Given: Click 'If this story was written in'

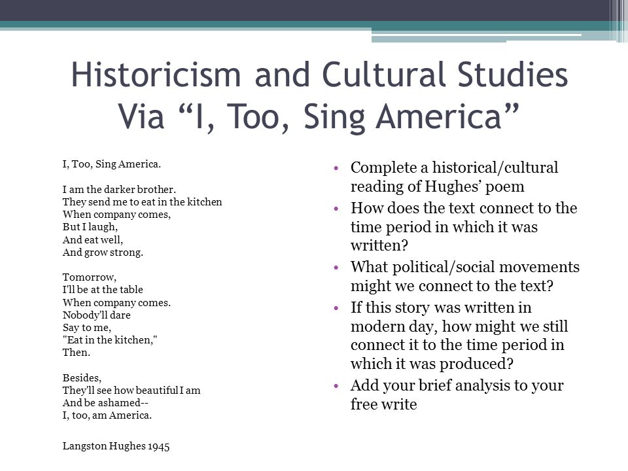Looking at the screenshot, I should coord(441,307).
